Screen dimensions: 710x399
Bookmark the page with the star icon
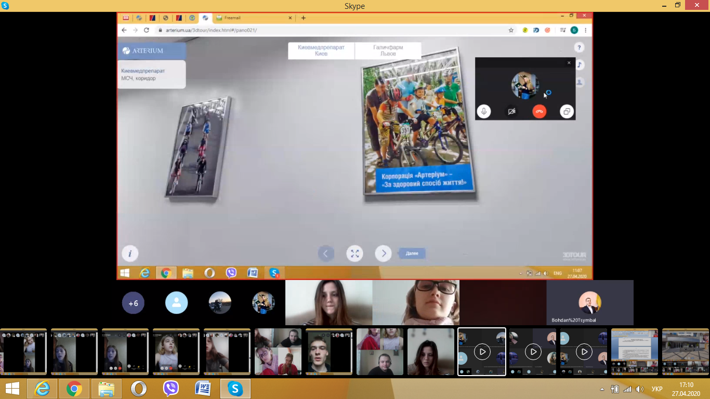511,30
